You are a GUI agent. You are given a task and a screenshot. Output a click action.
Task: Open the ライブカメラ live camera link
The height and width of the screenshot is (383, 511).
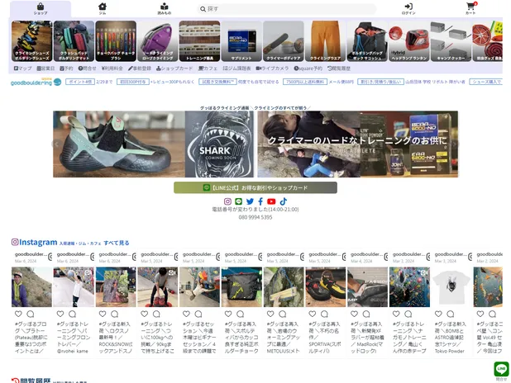point(272,69)
